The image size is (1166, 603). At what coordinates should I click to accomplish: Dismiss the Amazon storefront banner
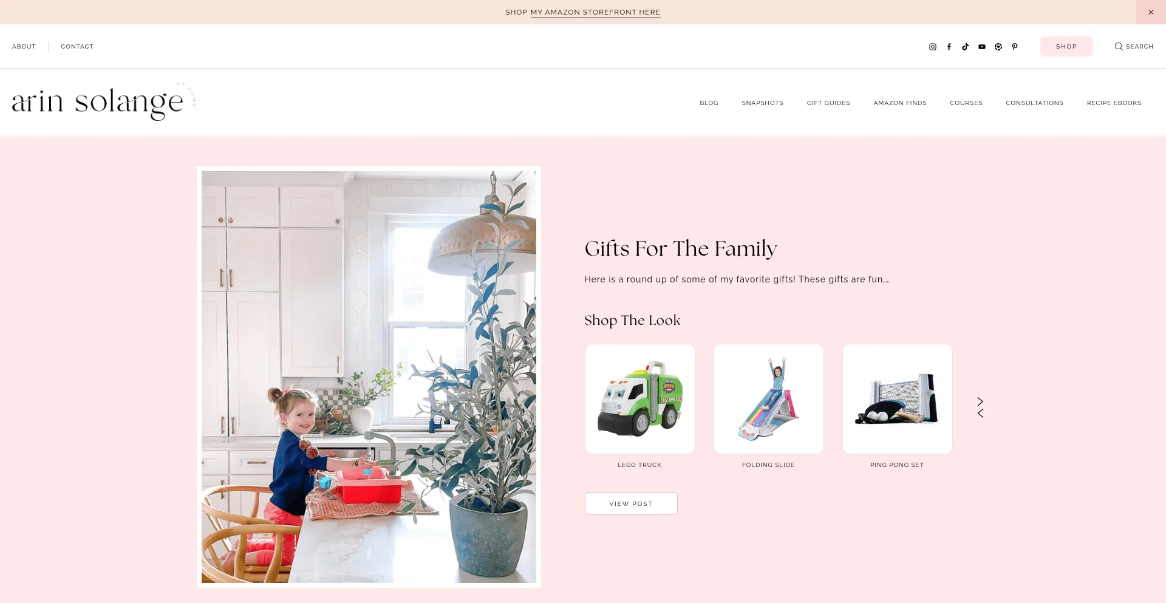1151,12
